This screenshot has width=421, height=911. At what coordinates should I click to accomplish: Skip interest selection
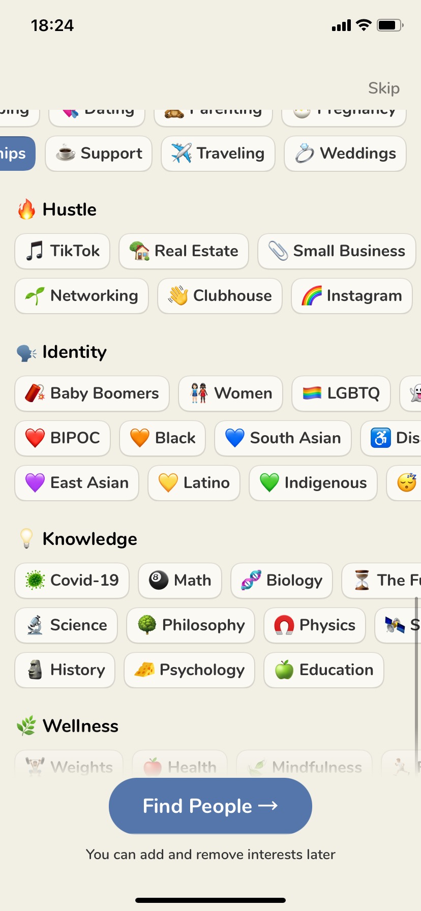click(x=384, y=88)
